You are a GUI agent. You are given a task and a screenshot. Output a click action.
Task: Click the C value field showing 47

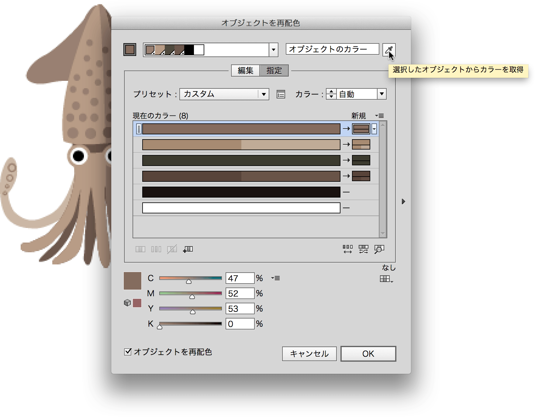240,278
